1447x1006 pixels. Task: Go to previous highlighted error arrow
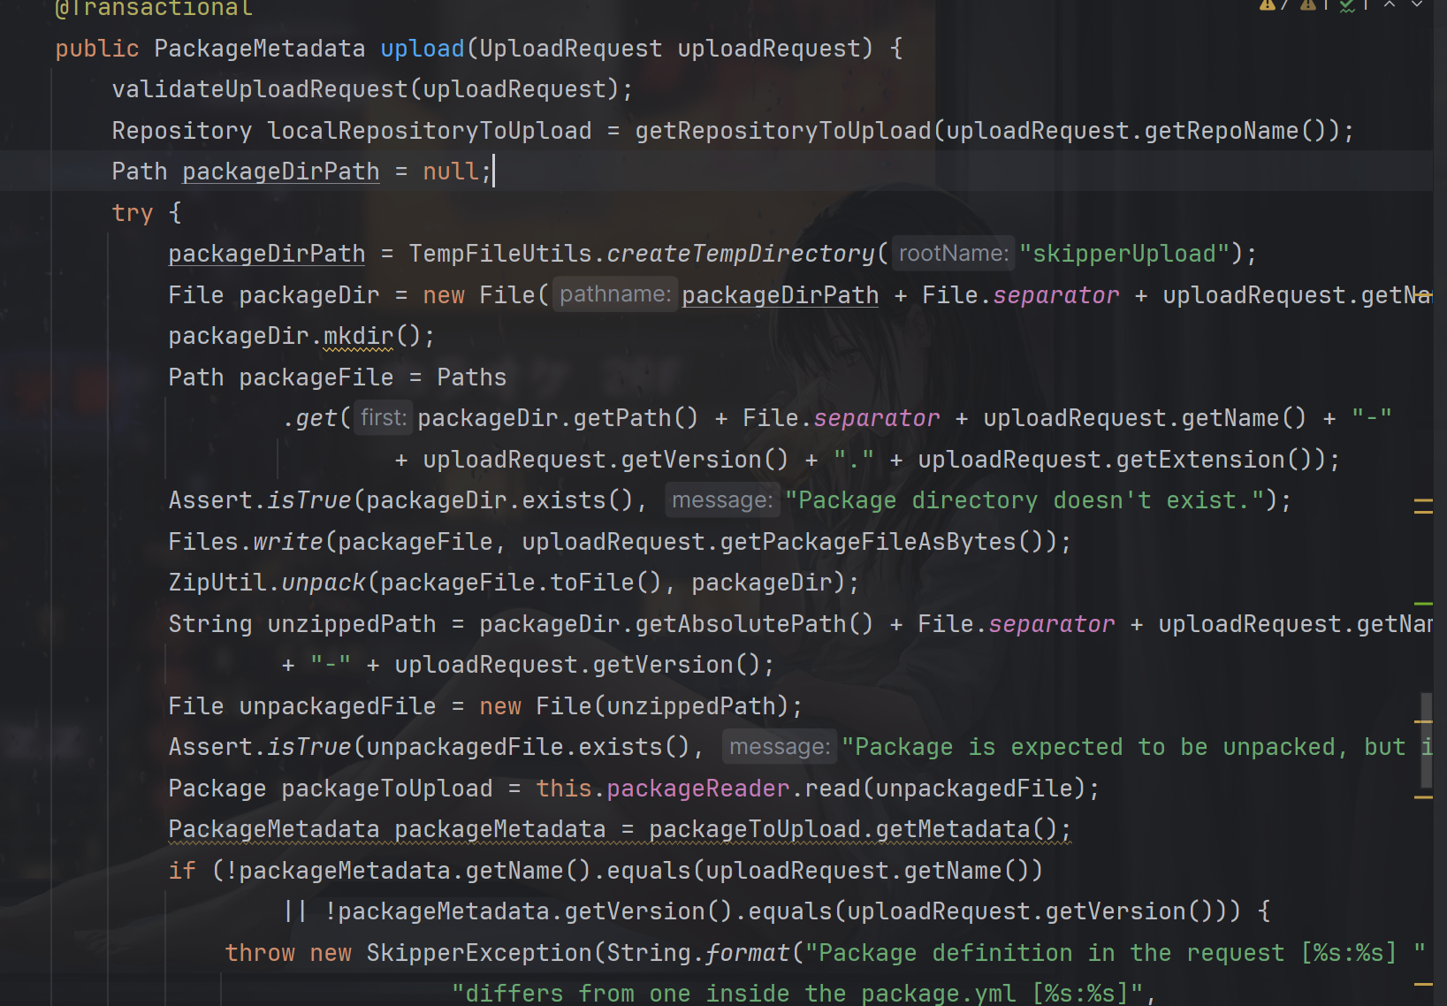(x=1390, y=5)
